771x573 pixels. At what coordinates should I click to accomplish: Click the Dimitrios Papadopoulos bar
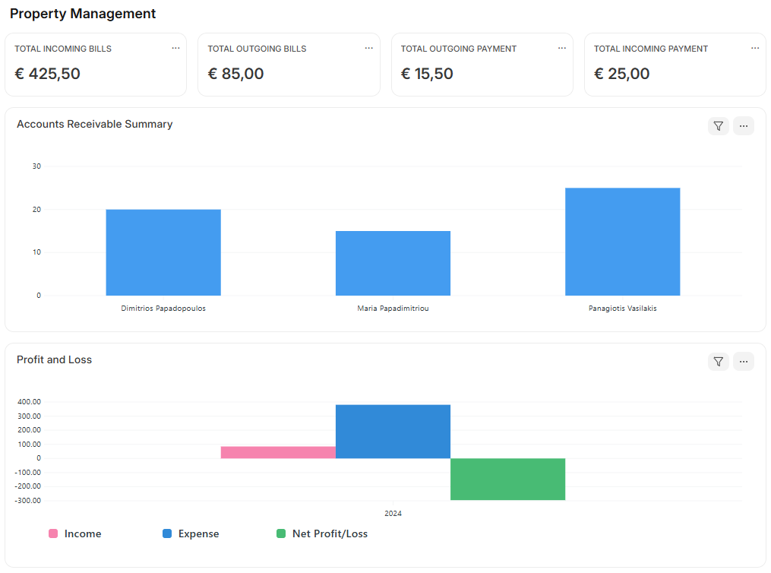[163, 252]
